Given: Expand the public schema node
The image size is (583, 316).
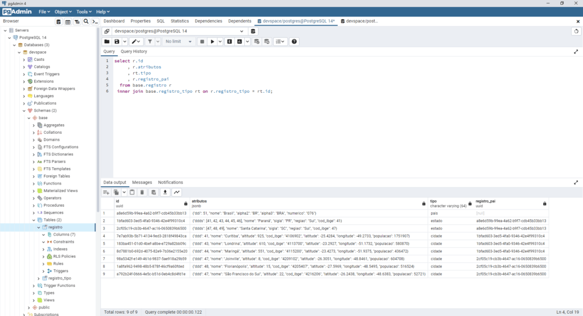Looking at the screenshot, I should coord(29,307).
